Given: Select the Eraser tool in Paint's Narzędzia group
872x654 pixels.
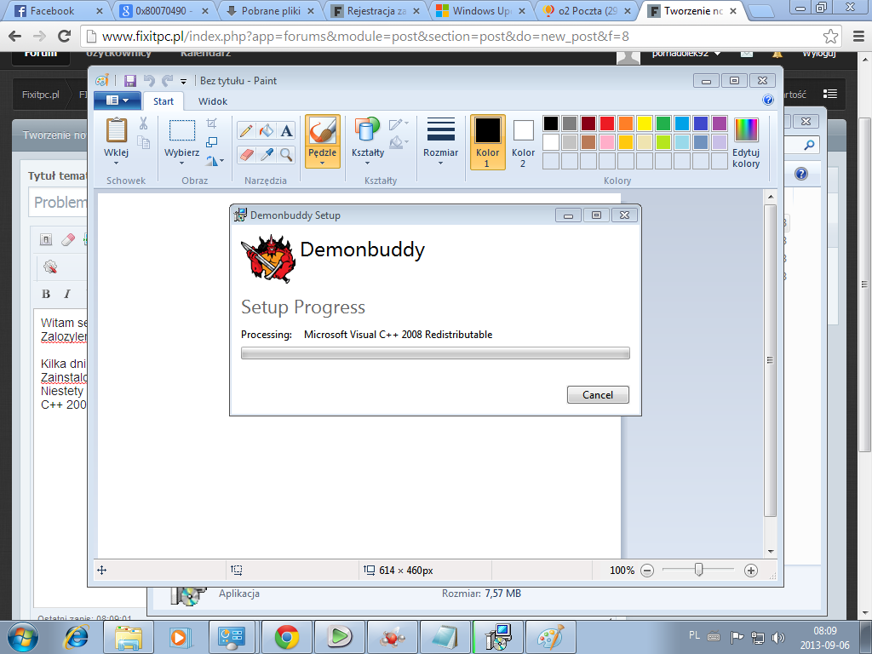Looking at the screenshot, I should [246, 154].
